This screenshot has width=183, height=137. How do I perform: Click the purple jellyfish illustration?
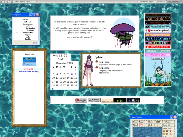tap(123, 33)
